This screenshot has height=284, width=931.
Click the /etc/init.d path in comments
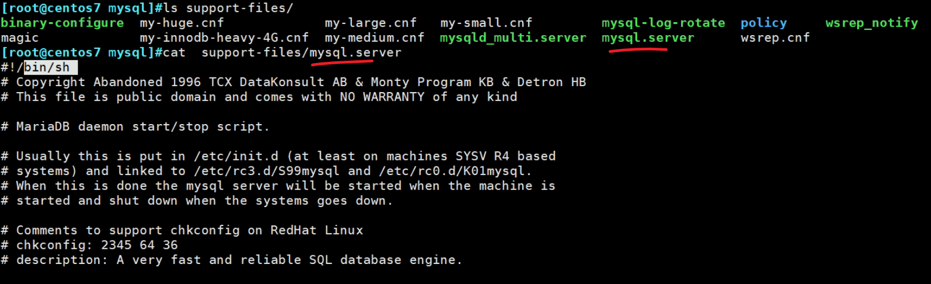(x=236, y=156)
